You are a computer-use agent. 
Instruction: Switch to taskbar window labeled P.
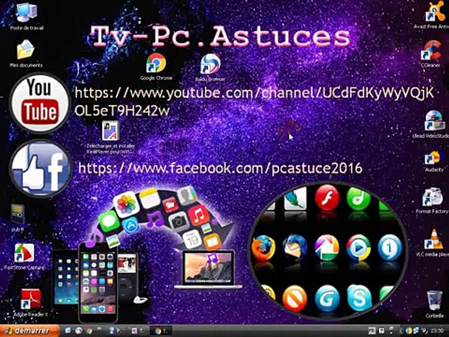point(116,331)
